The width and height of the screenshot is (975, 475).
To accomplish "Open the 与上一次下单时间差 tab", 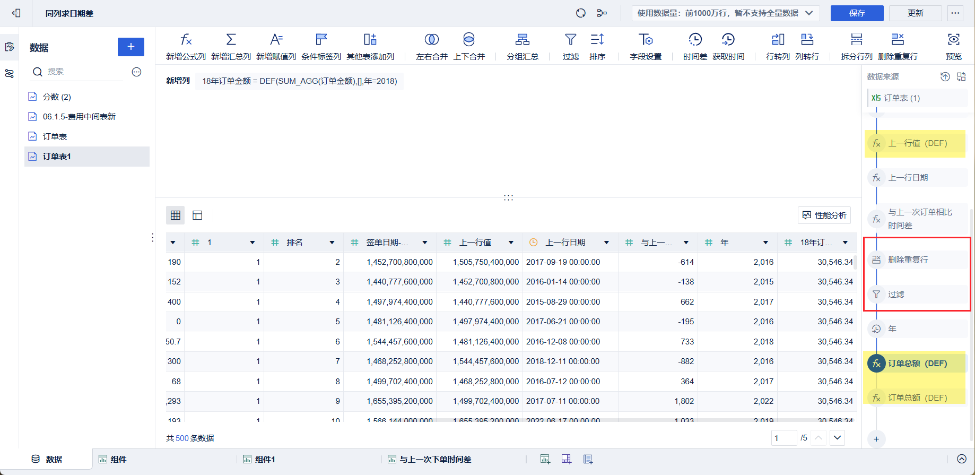I will tap(430, 459).
